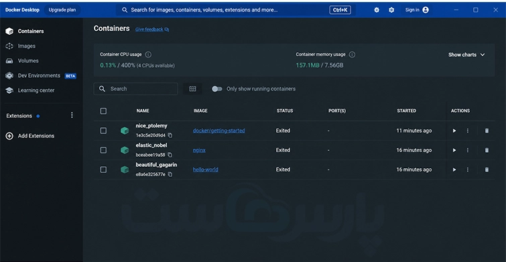Open Dev Environments beta section
The width and height of the screenshot is (506, 262).
tap(41, 76)
